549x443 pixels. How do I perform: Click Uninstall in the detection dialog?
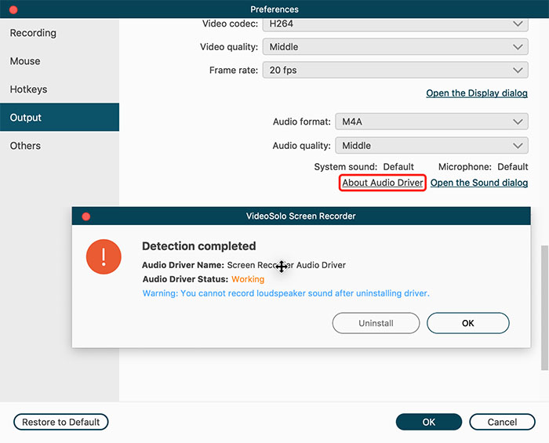(x=376, y=323)
